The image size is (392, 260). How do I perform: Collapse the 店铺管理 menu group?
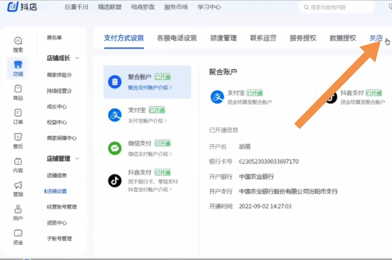77,158
